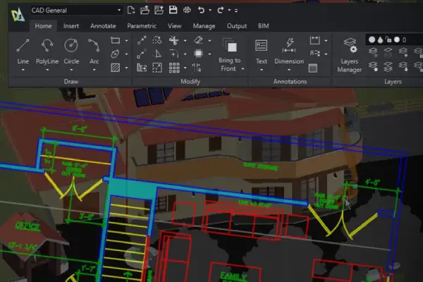Click the Text annotation button

tap(261, 51)
